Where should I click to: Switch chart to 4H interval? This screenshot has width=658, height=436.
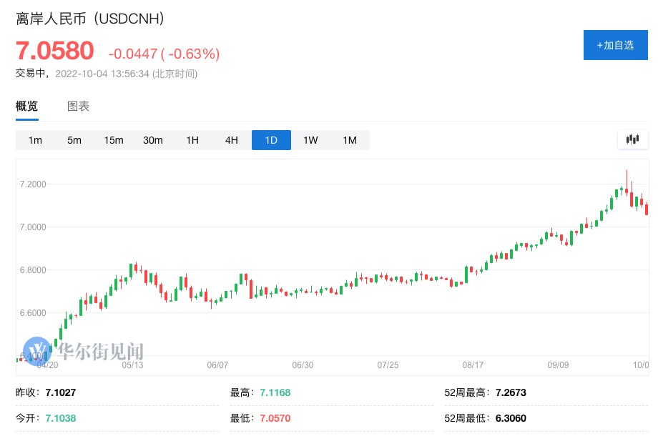click(232, 140)
